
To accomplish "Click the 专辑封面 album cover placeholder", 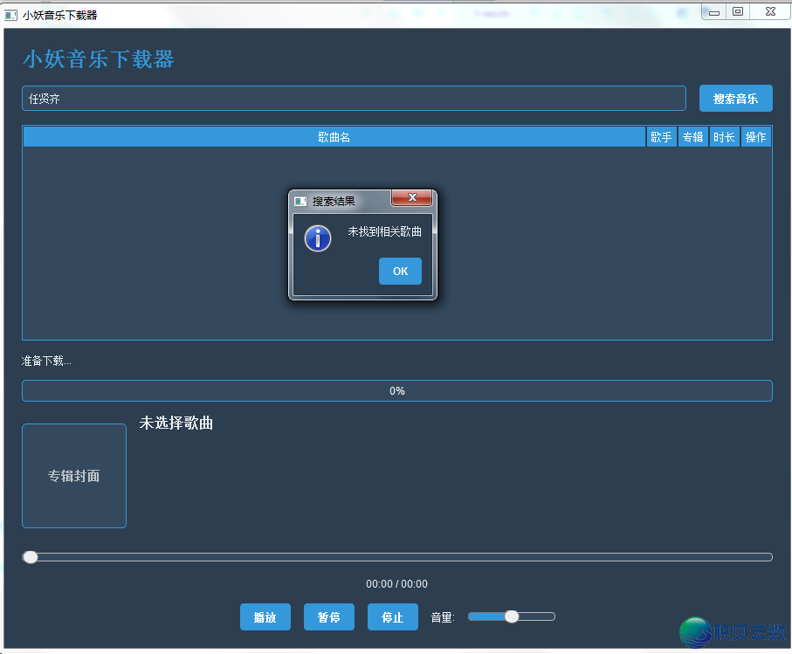I will pos(74,476).
